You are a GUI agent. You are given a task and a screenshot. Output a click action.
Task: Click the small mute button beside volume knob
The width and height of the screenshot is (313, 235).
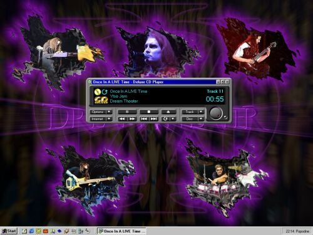pos(225,117)
